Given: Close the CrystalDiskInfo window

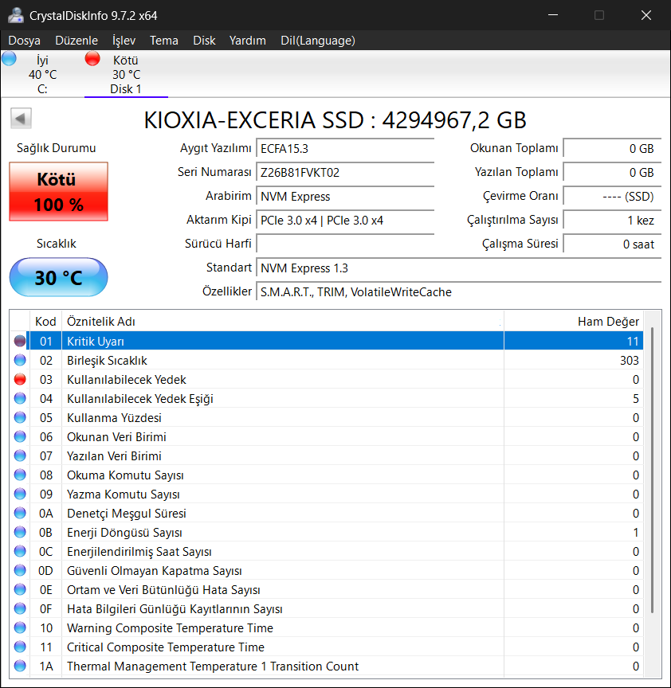Looking at the screenshot, I should [646, 15].
